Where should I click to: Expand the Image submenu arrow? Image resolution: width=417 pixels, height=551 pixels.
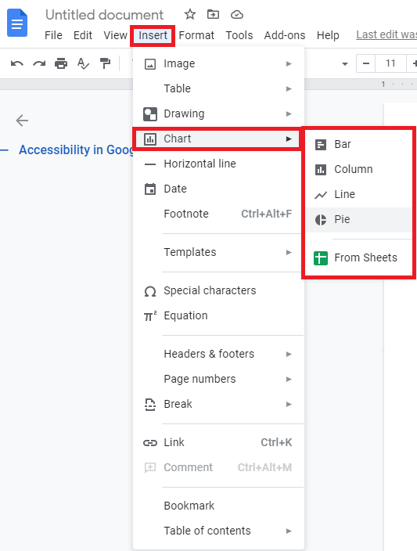click(x=289, y=64)
